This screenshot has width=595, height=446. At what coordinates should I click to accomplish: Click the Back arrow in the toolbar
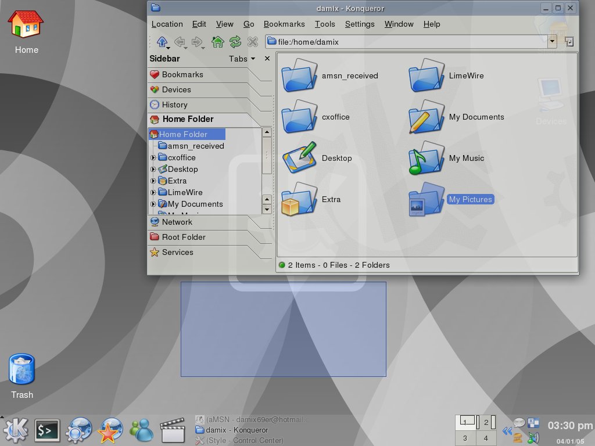[179, 41]
